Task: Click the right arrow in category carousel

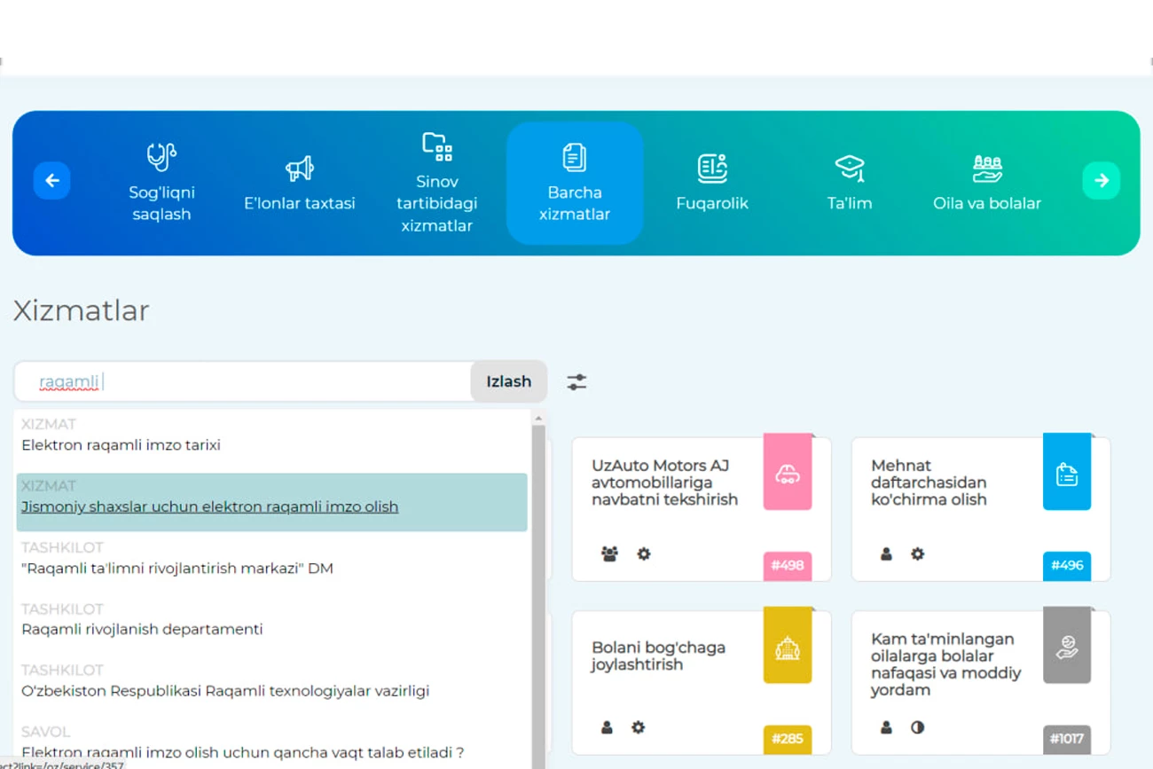Action: [x=1102, y=181]
